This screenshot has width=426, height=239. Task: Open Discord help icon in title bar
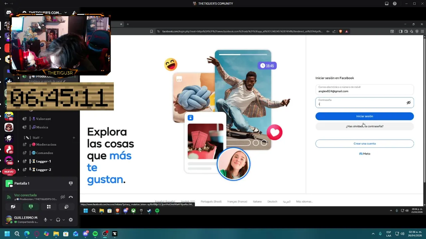click(395, 4)
